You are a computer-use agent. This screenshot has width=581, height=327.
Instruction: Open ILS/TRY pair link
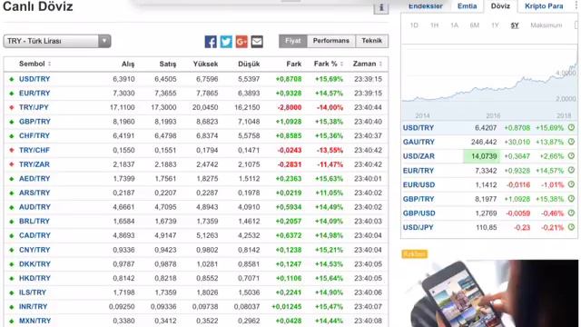(x=33, y=292)
